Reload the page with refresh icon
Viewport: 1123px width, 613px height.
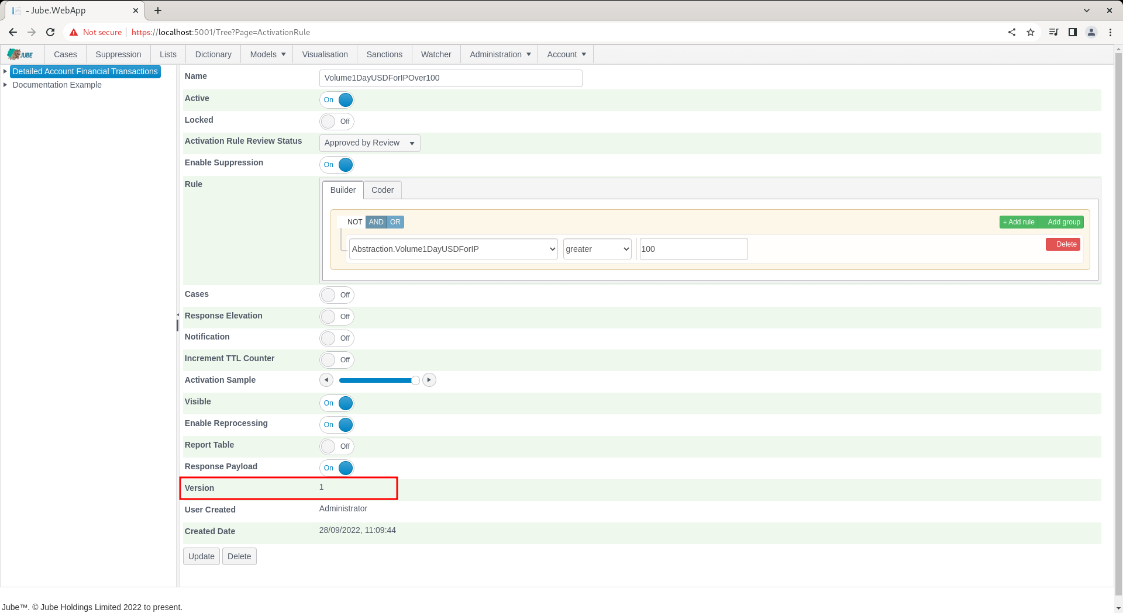tap(50, 32)
